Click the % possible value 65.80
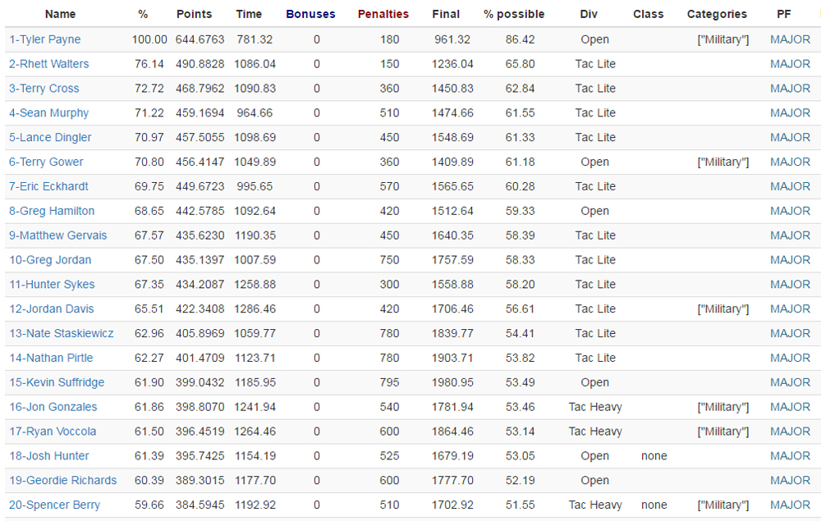Viewport: 821px width, 521px height. (x=521, y=64)
